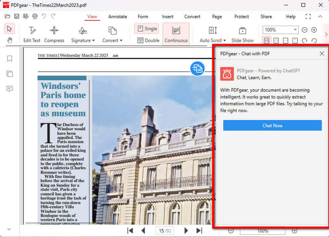The width and height of the screenshot is (329, 237).
Task: Click the Chat Now button
Action: coord(272,125)
